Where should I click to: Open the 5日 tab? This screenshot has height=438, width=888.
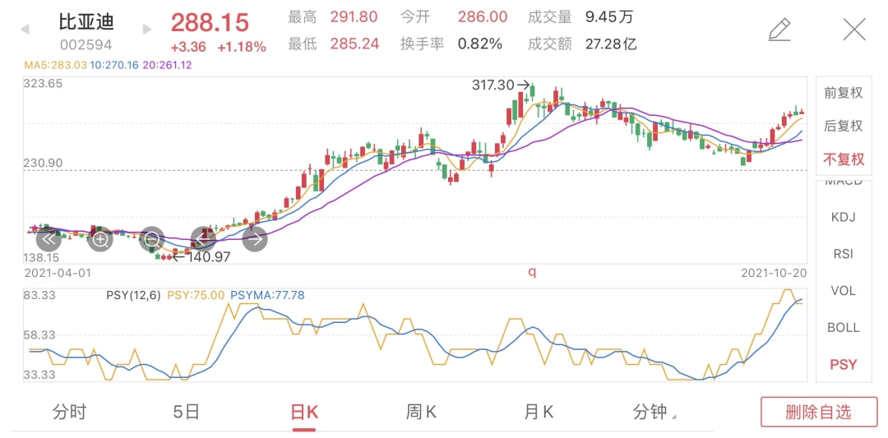187,412
